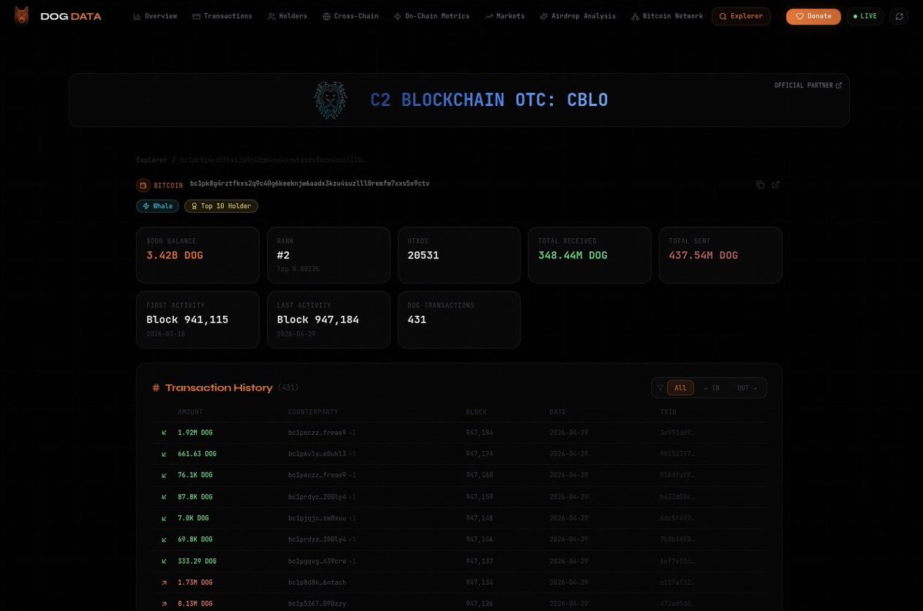Click the DATE column header

coord(558,412)
